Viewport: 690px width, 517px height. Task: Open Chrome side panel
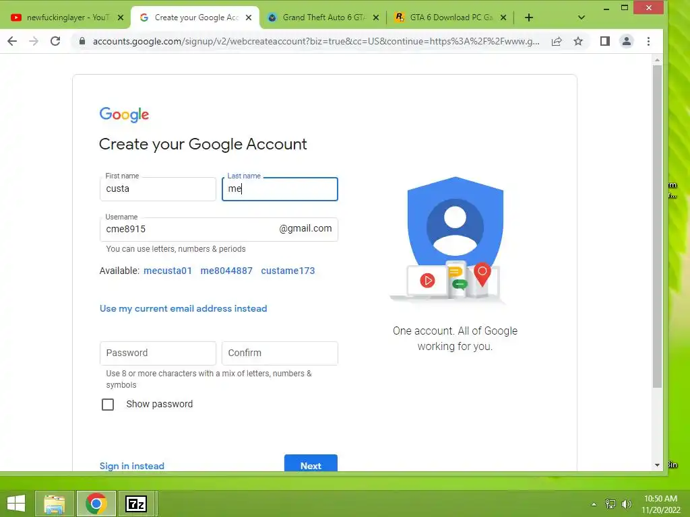point(605,41)
